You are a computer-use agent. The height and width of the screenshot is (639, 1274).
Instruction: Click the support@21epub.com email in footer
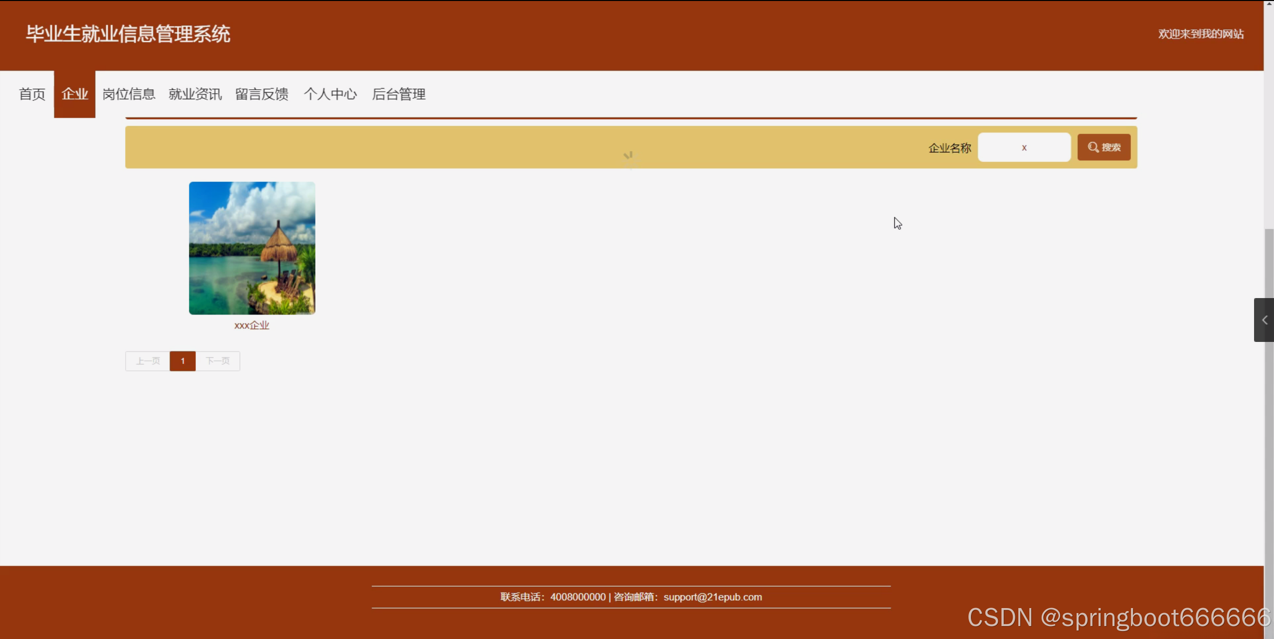712,597
